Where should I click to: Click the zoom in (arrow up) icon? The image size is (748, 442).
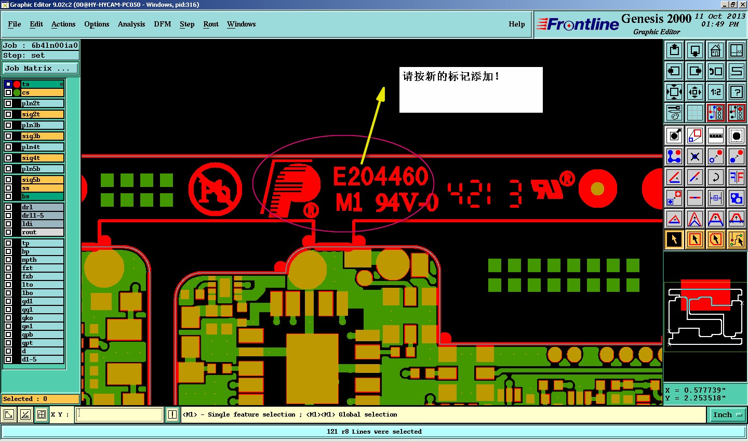point(674,50)
